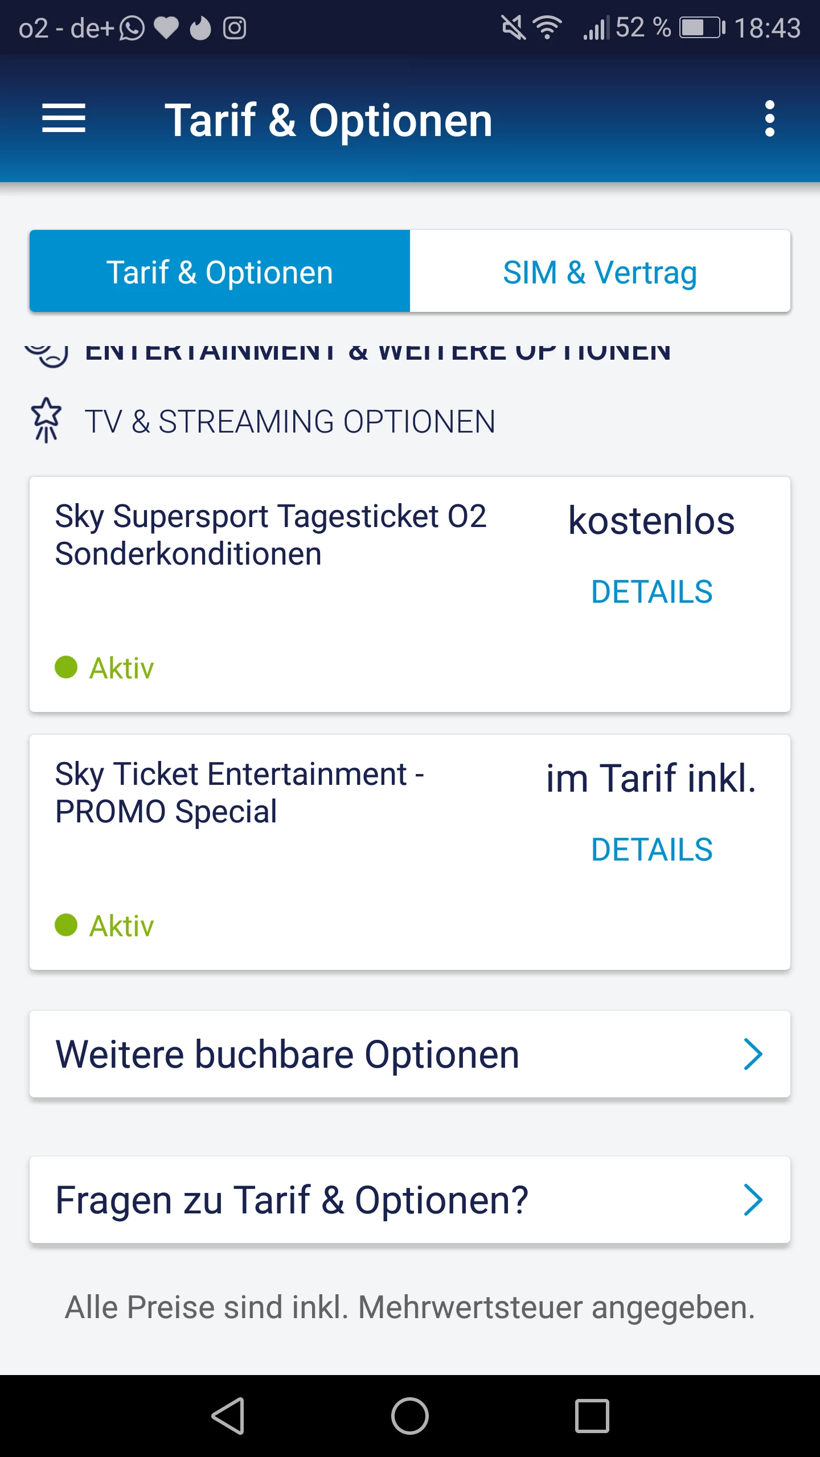The width and height of the screenshot is (820, 1457).
Task: Open recent apps via square button
Action: (592, 1416)
